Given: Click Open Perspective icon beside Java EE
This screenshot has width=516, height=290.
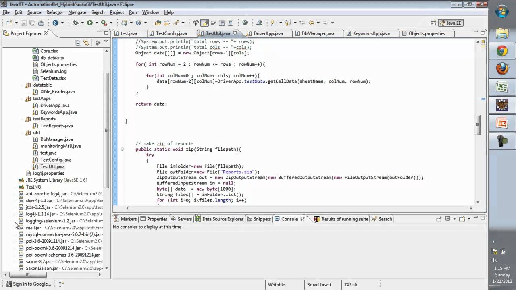Looking at the screenshot, I should tap(433, 23).
